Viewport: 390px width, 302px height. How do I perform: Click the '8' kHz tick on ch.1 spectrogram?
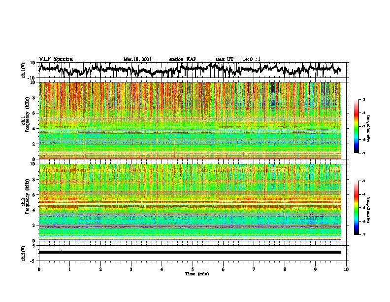(x=34, y=98)
